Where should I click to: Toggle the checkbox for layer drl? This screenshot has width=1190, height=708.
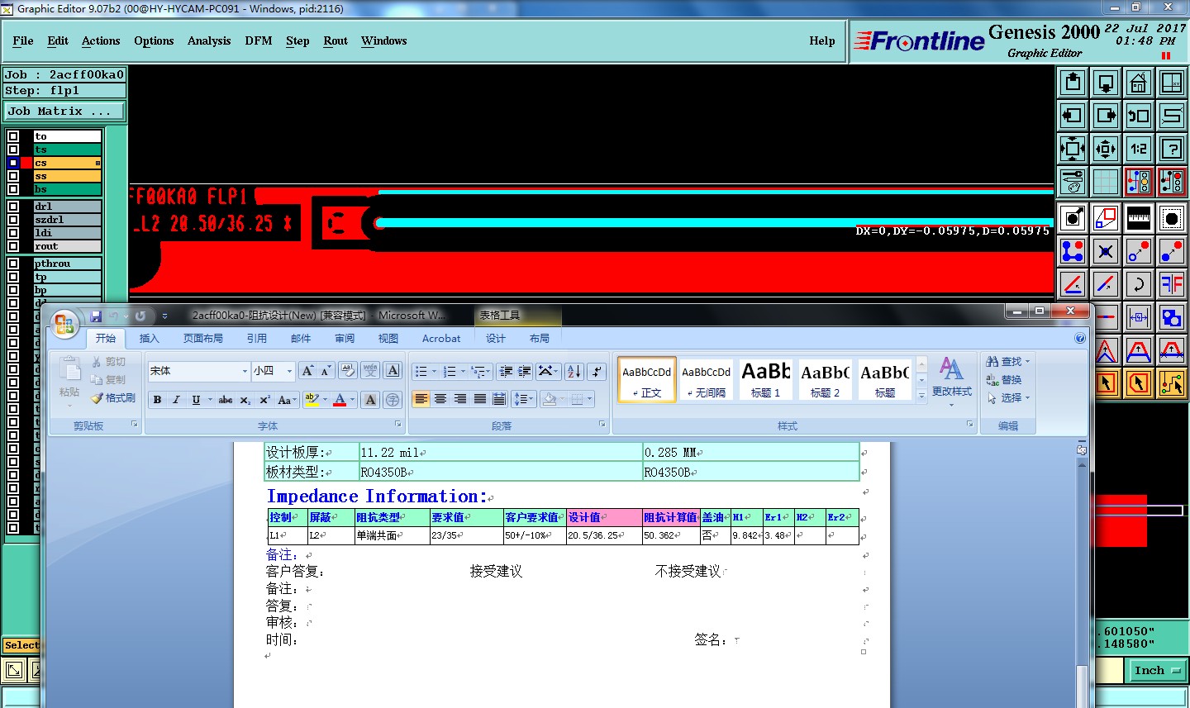coord(13,207)
